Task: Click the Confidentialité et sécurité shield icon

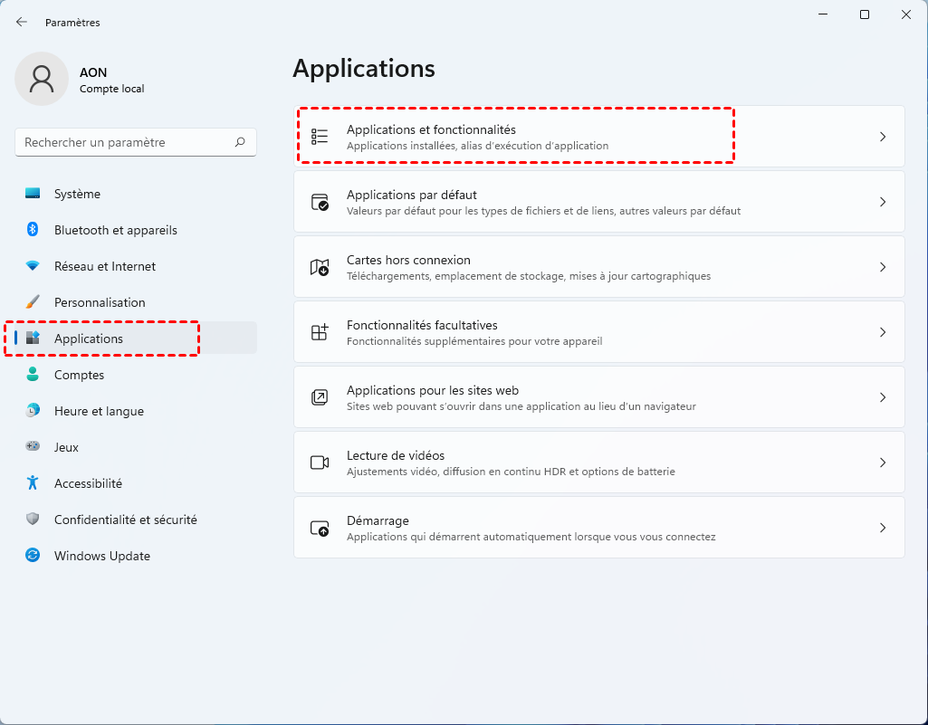Action: click(33, 520)
